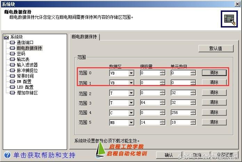The image size is (242, 162).
Task: Clear 范围 3 with its 清除 button
Action: 214,102
